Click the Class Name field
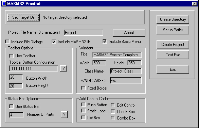This screenshot has width=199, height=128. pyautogui.click(x=126, y=71)
